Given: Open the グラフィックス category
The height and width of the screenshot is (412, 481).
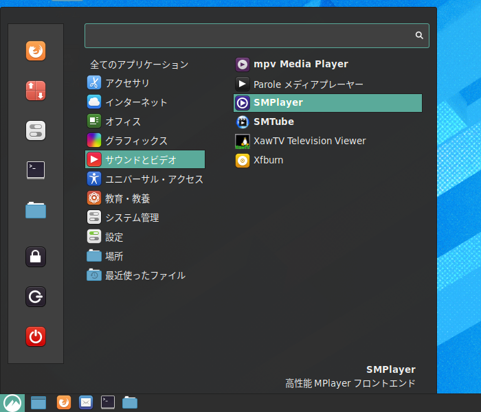Looking at the screenshot, I should [145, 141].
